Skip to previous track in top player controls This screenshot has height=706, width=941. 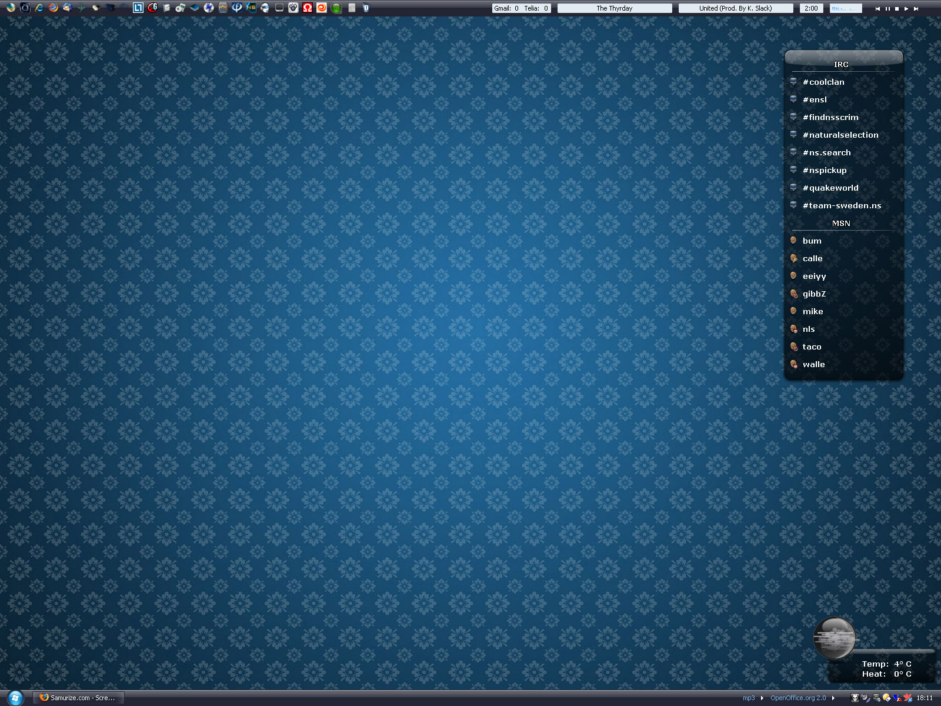point(878,8)
